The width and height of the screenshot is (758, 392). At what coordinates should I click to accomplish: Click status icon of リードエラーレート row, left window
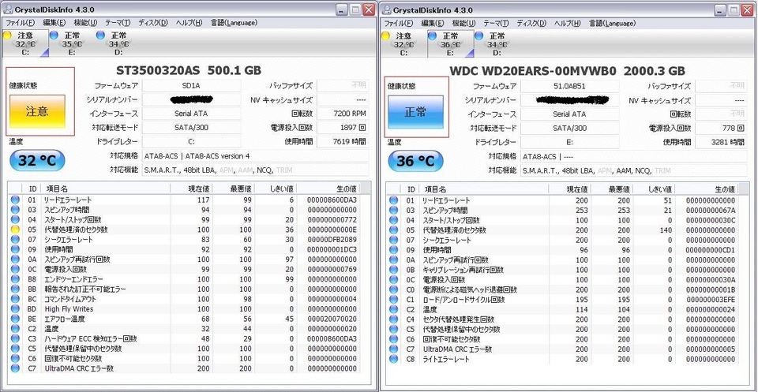tap(15, 200)
